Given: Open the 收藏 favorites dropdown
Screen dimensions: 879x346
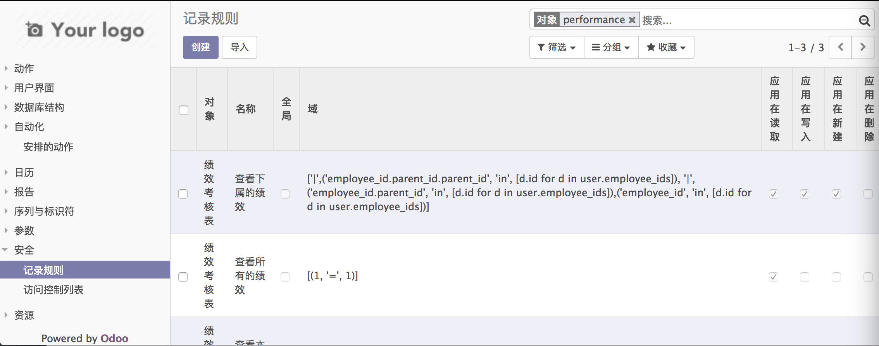Looking at the screenshot, I should tap(666, 47).
